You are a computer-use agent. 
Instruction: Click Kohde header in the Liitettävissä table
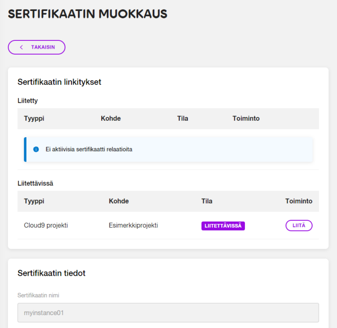119,201
